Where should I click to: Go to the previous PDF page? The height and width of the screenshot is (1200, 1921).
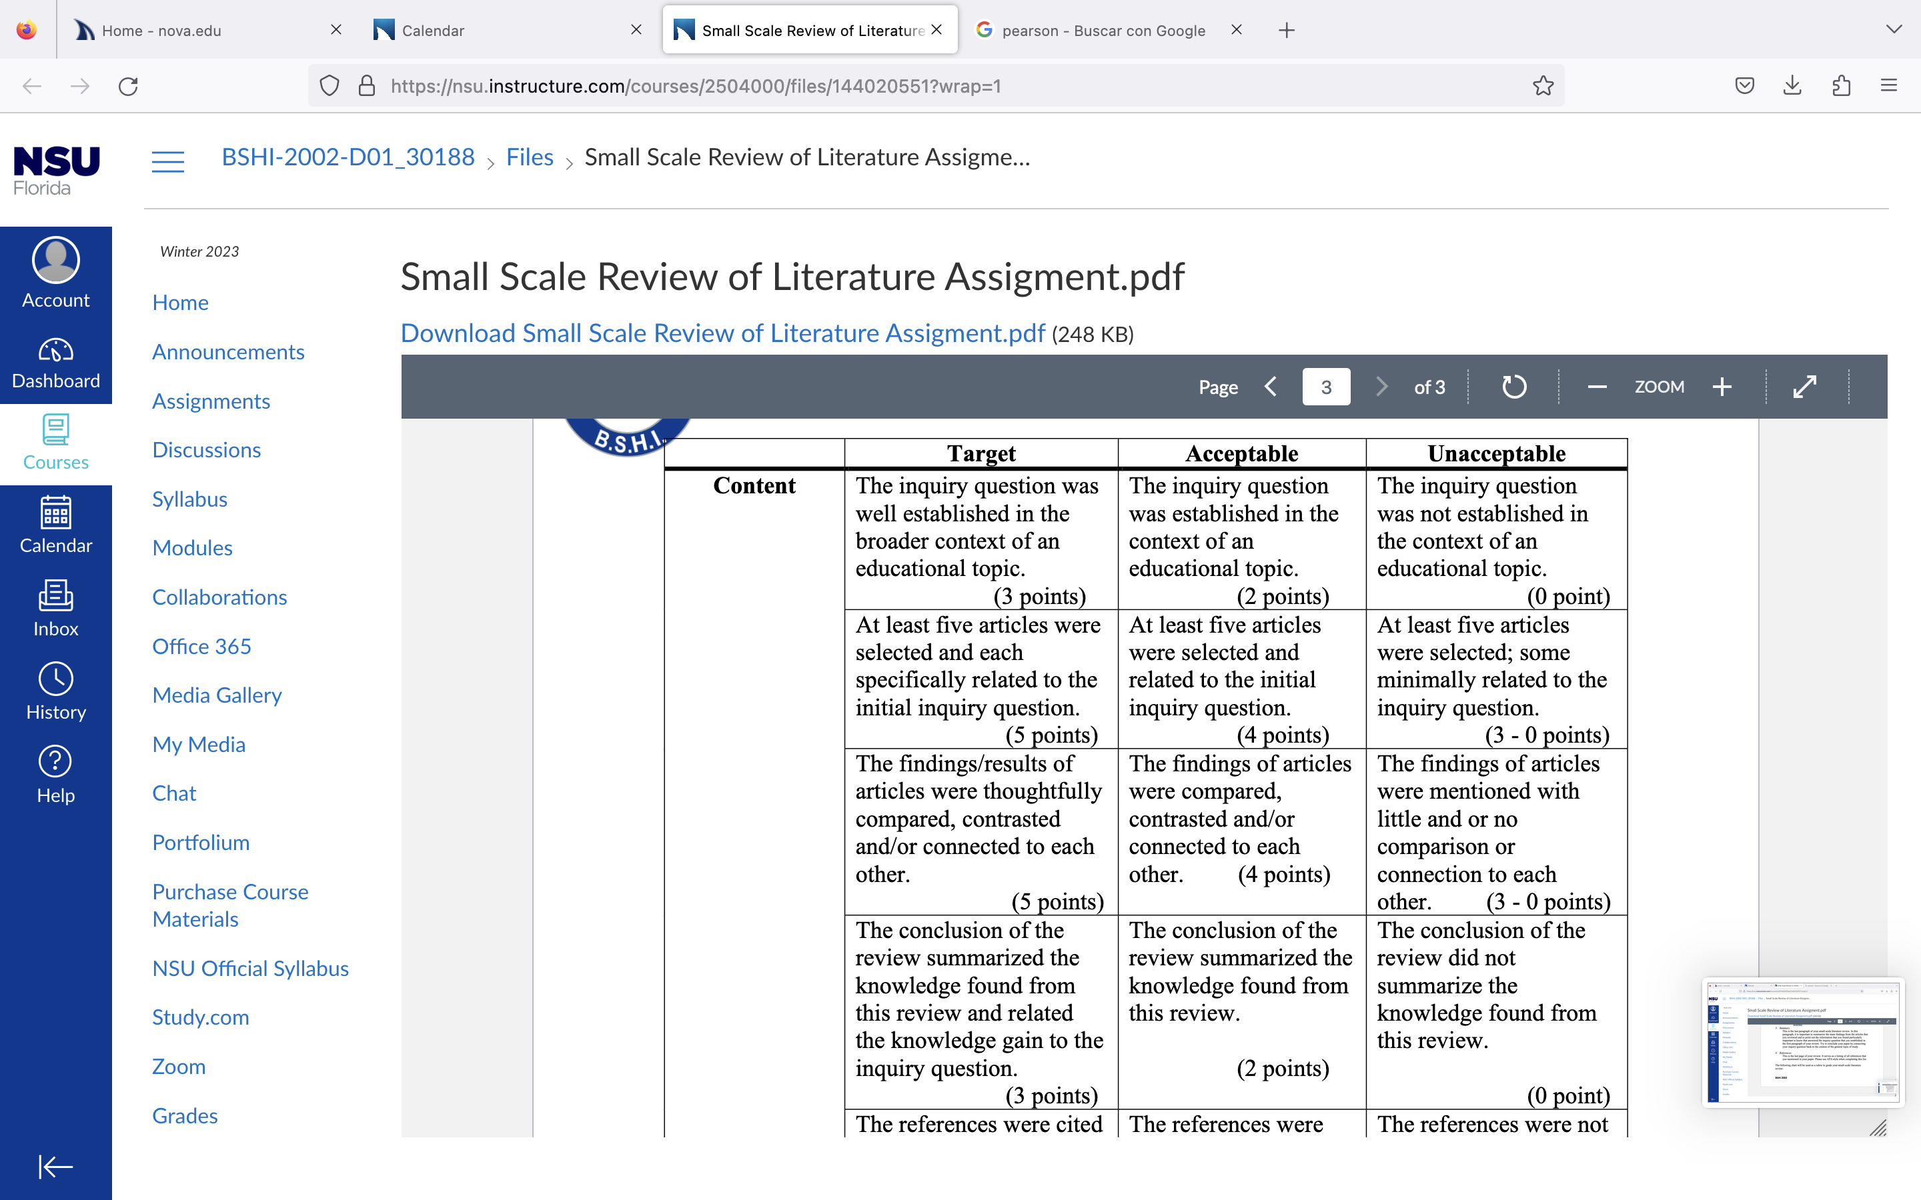1271,387
